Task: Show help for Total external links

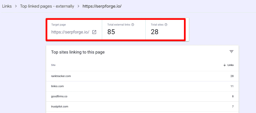Action: click(x=133, y=25)
